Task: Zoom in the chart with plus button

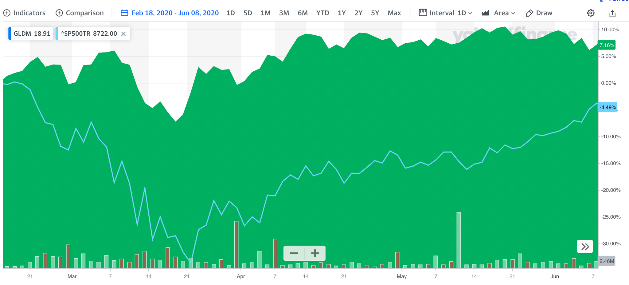Action: tap(315, 253)
